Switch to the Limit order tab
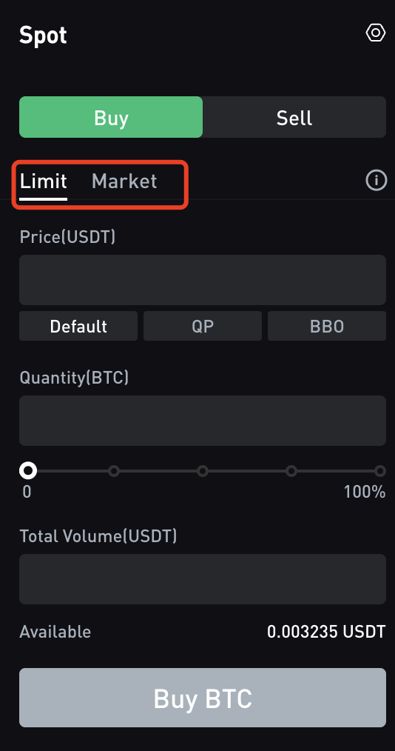Screen dimensions: 395x751 pos(43,182)
